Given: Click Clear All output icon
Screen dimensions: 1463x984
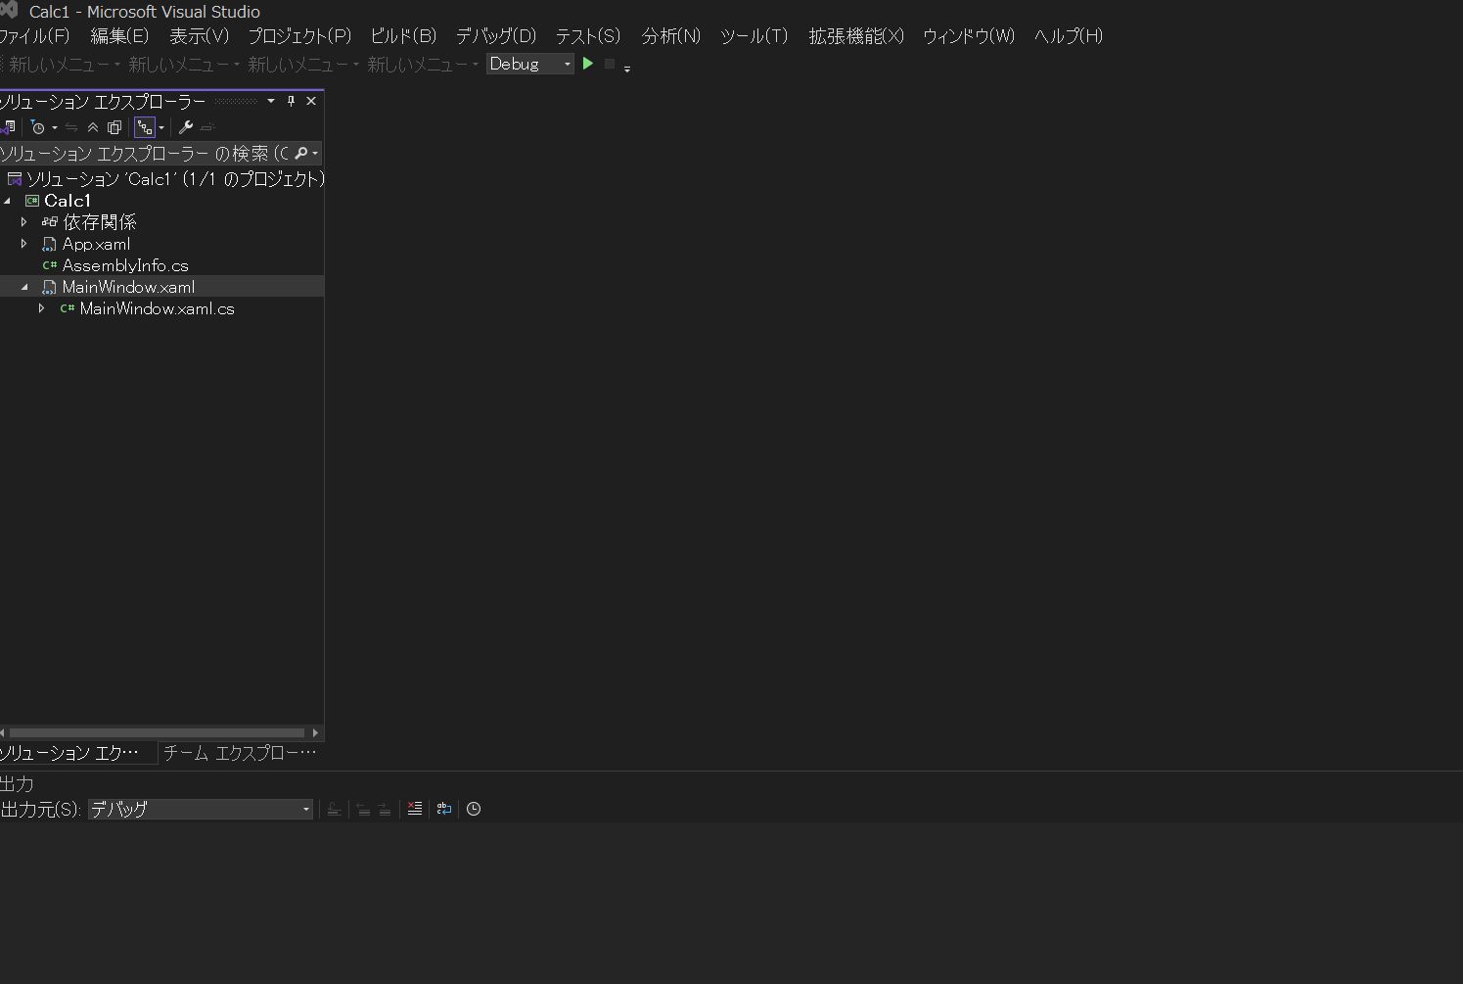Looking at the screenshot, I should 415,809.
